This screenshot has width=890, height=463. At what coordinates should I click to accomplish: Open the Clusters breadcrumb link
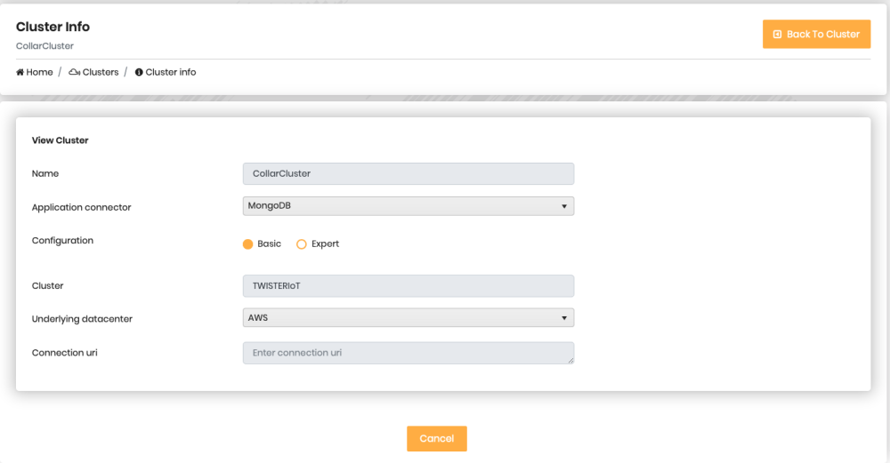point(100,72)
